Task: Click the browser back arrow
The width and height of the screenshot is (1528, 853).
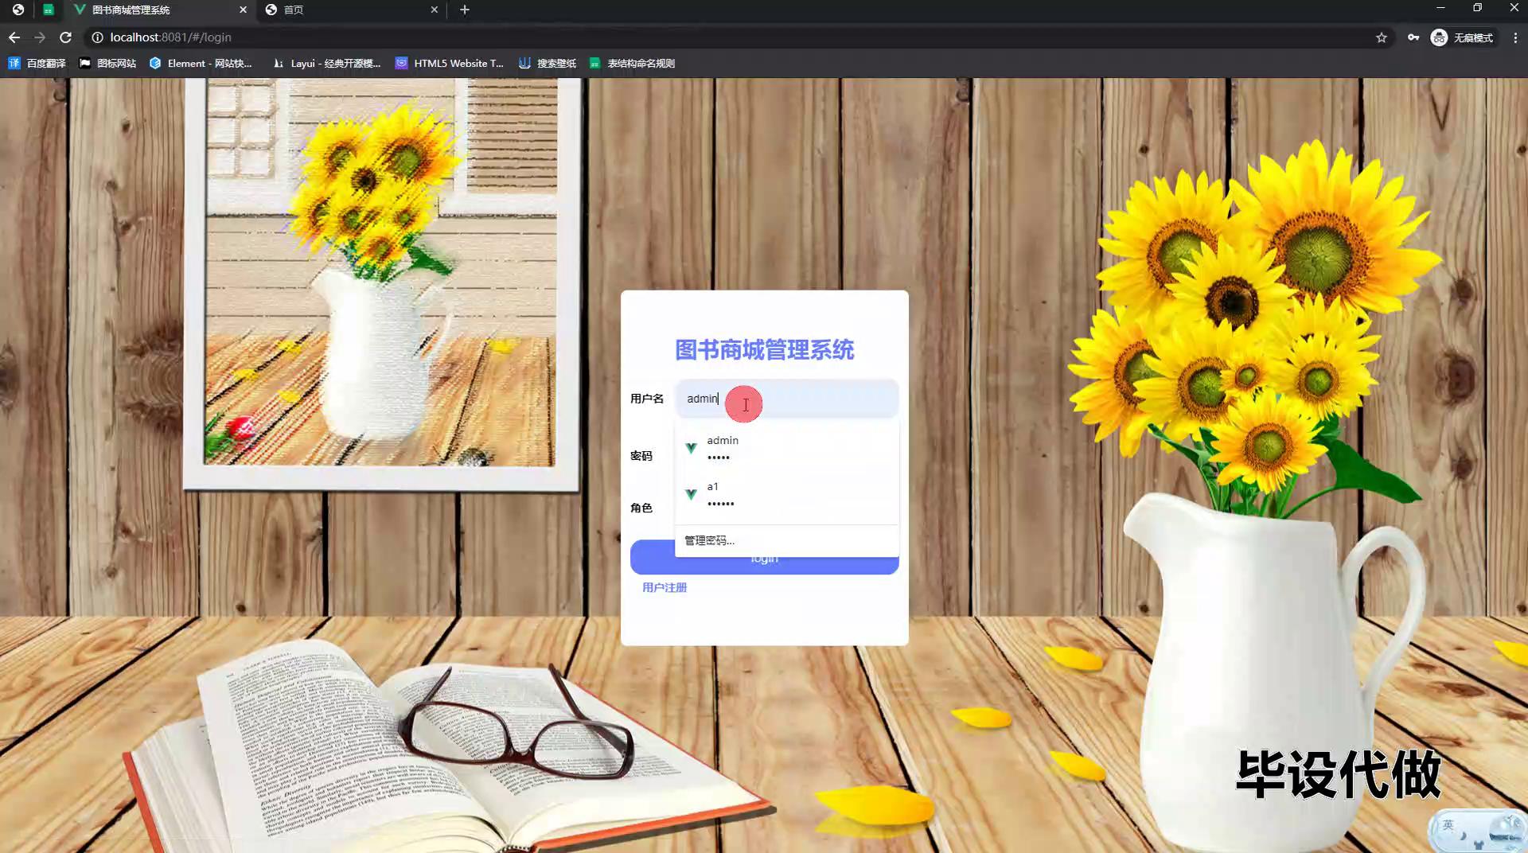Action: pos(14,37)
